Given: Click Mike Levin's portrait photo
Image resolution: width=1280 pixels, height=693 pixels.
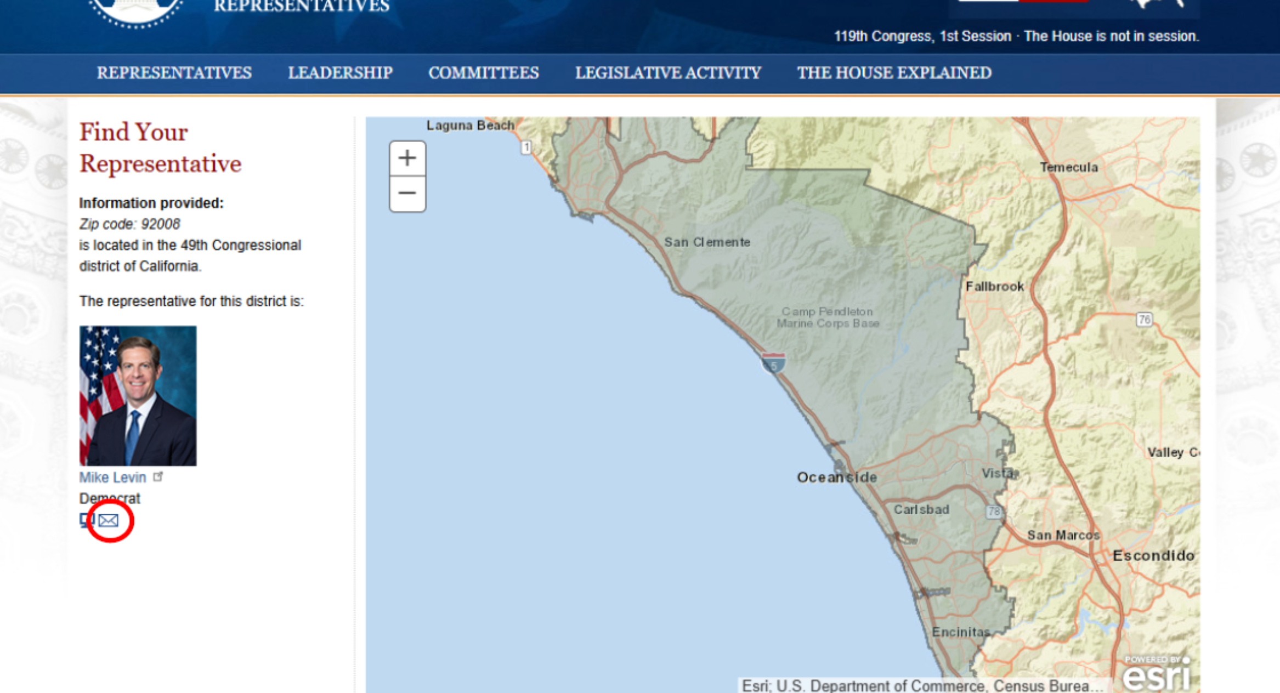Looking at the screenshot, I should 138,395.
